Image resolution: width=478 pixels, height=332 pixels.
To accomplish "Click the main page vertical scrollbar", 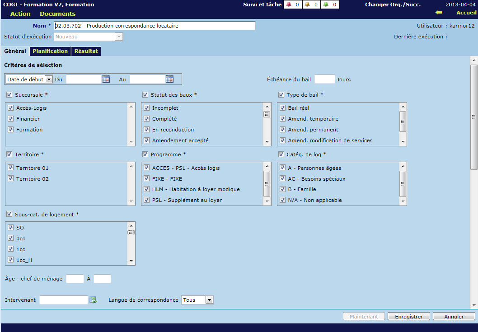I will tap(473, 117).
